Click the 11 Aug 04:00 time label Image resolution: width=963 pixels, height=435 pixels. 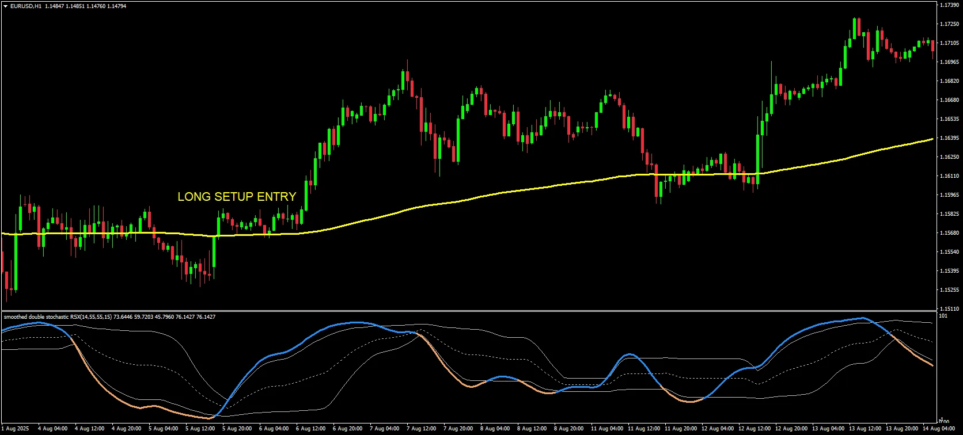[x=607, y=429]
